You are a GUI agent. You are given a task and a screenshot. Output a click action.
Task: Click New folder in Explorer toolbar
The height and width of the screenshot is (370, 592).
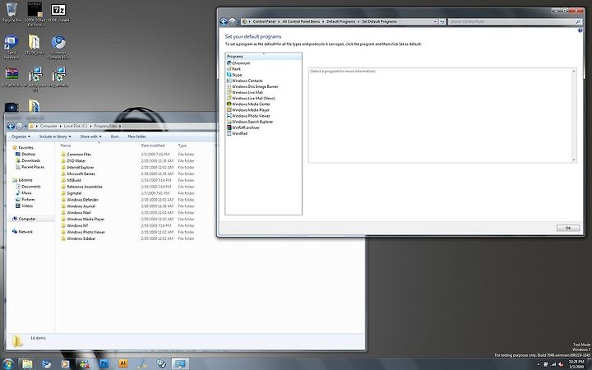136,136
